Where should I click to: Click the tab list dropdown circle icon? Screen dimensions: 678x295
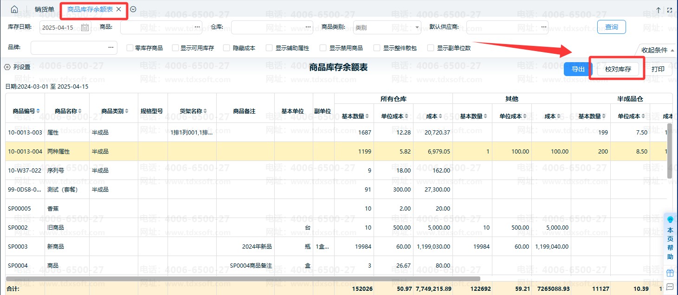point(133,9)
